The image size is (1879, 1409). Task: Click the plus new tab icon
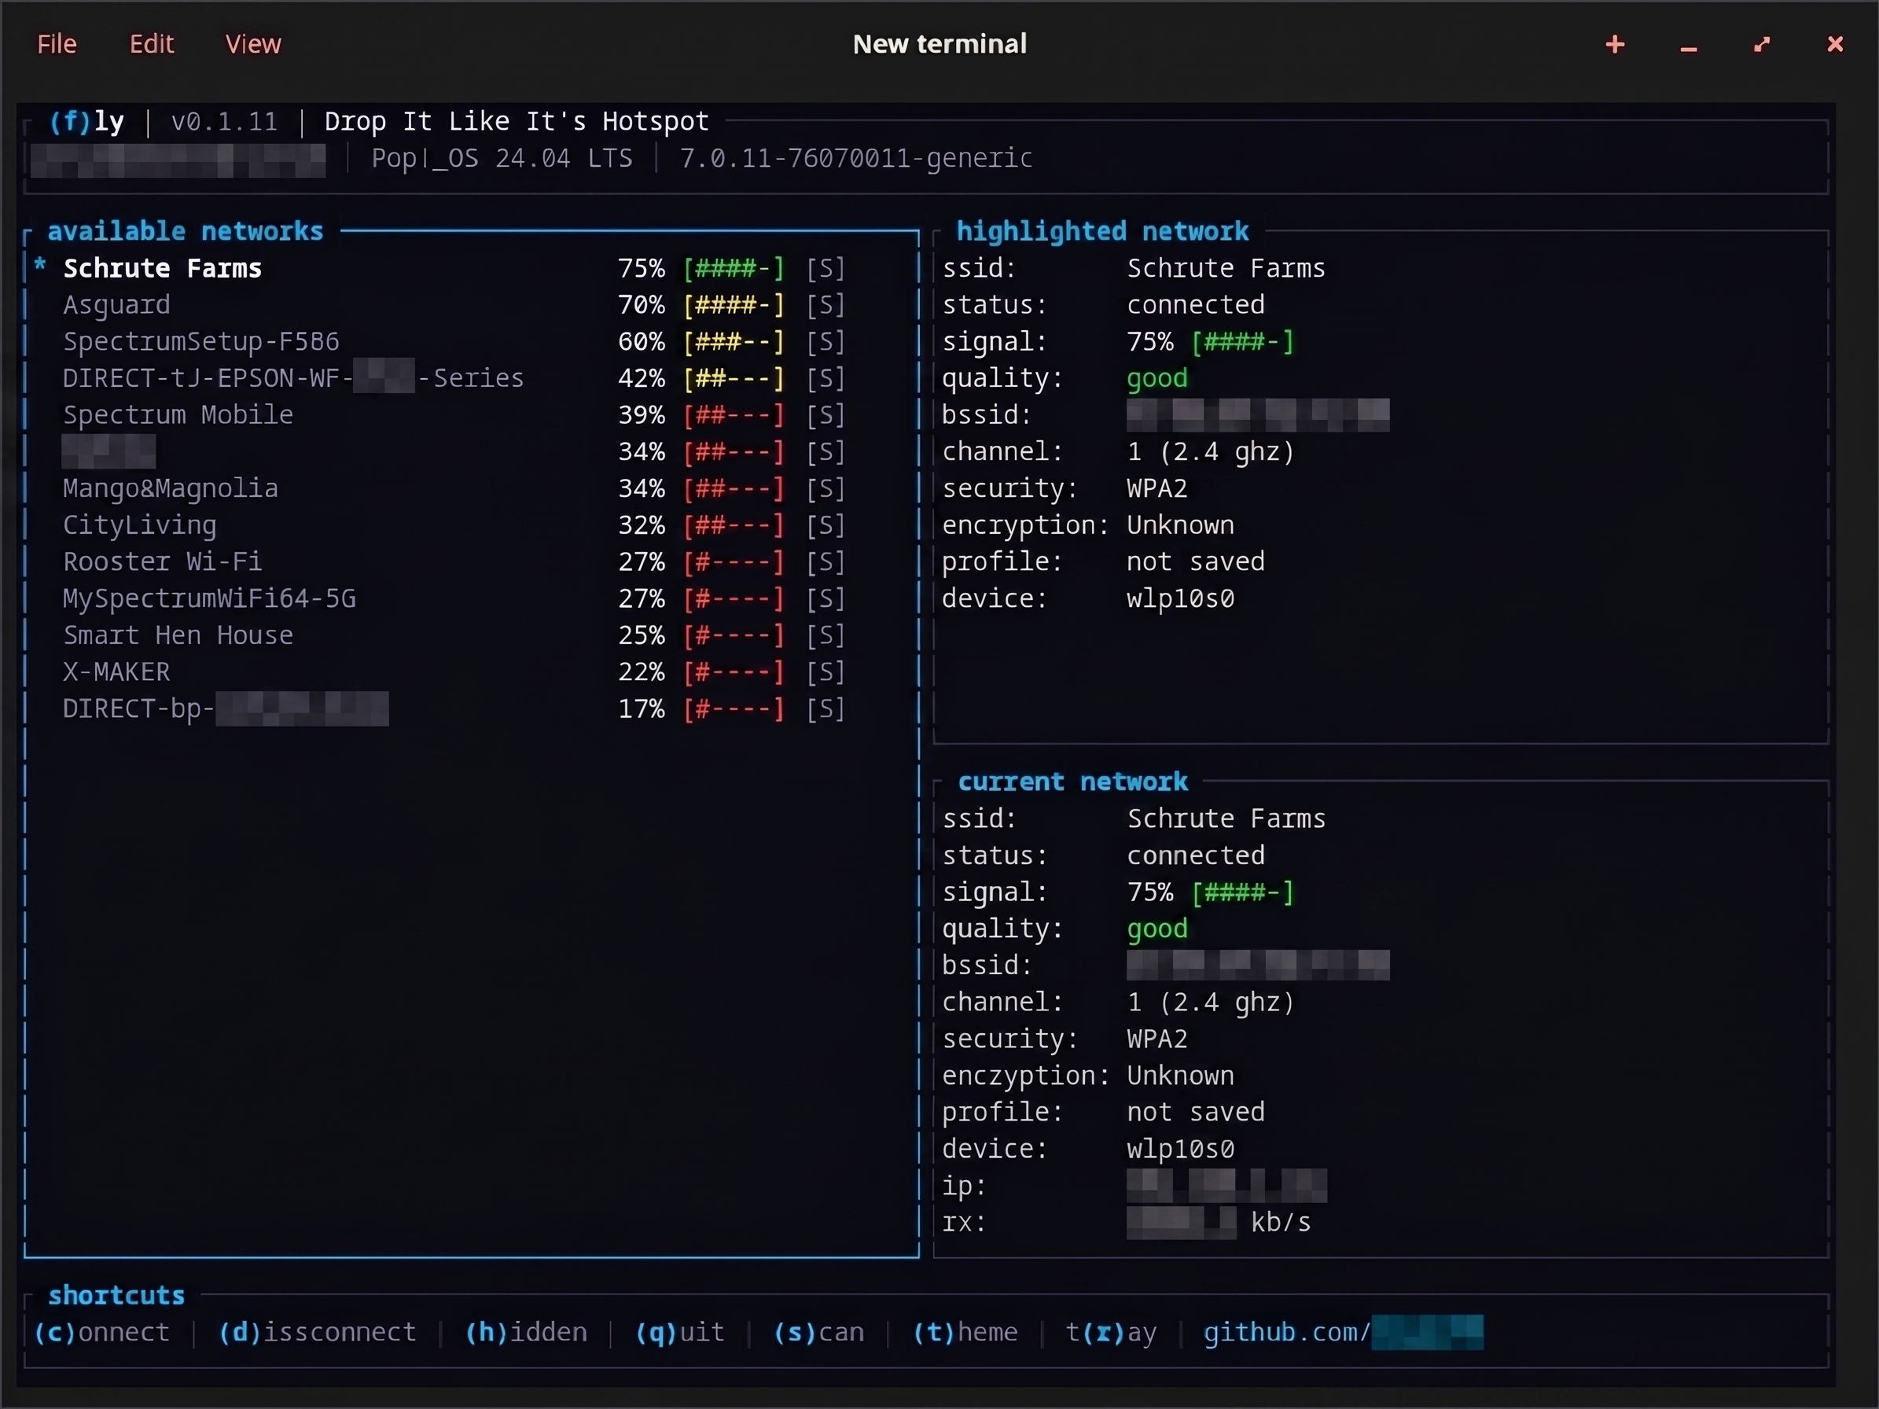[x=1615, y=44]
